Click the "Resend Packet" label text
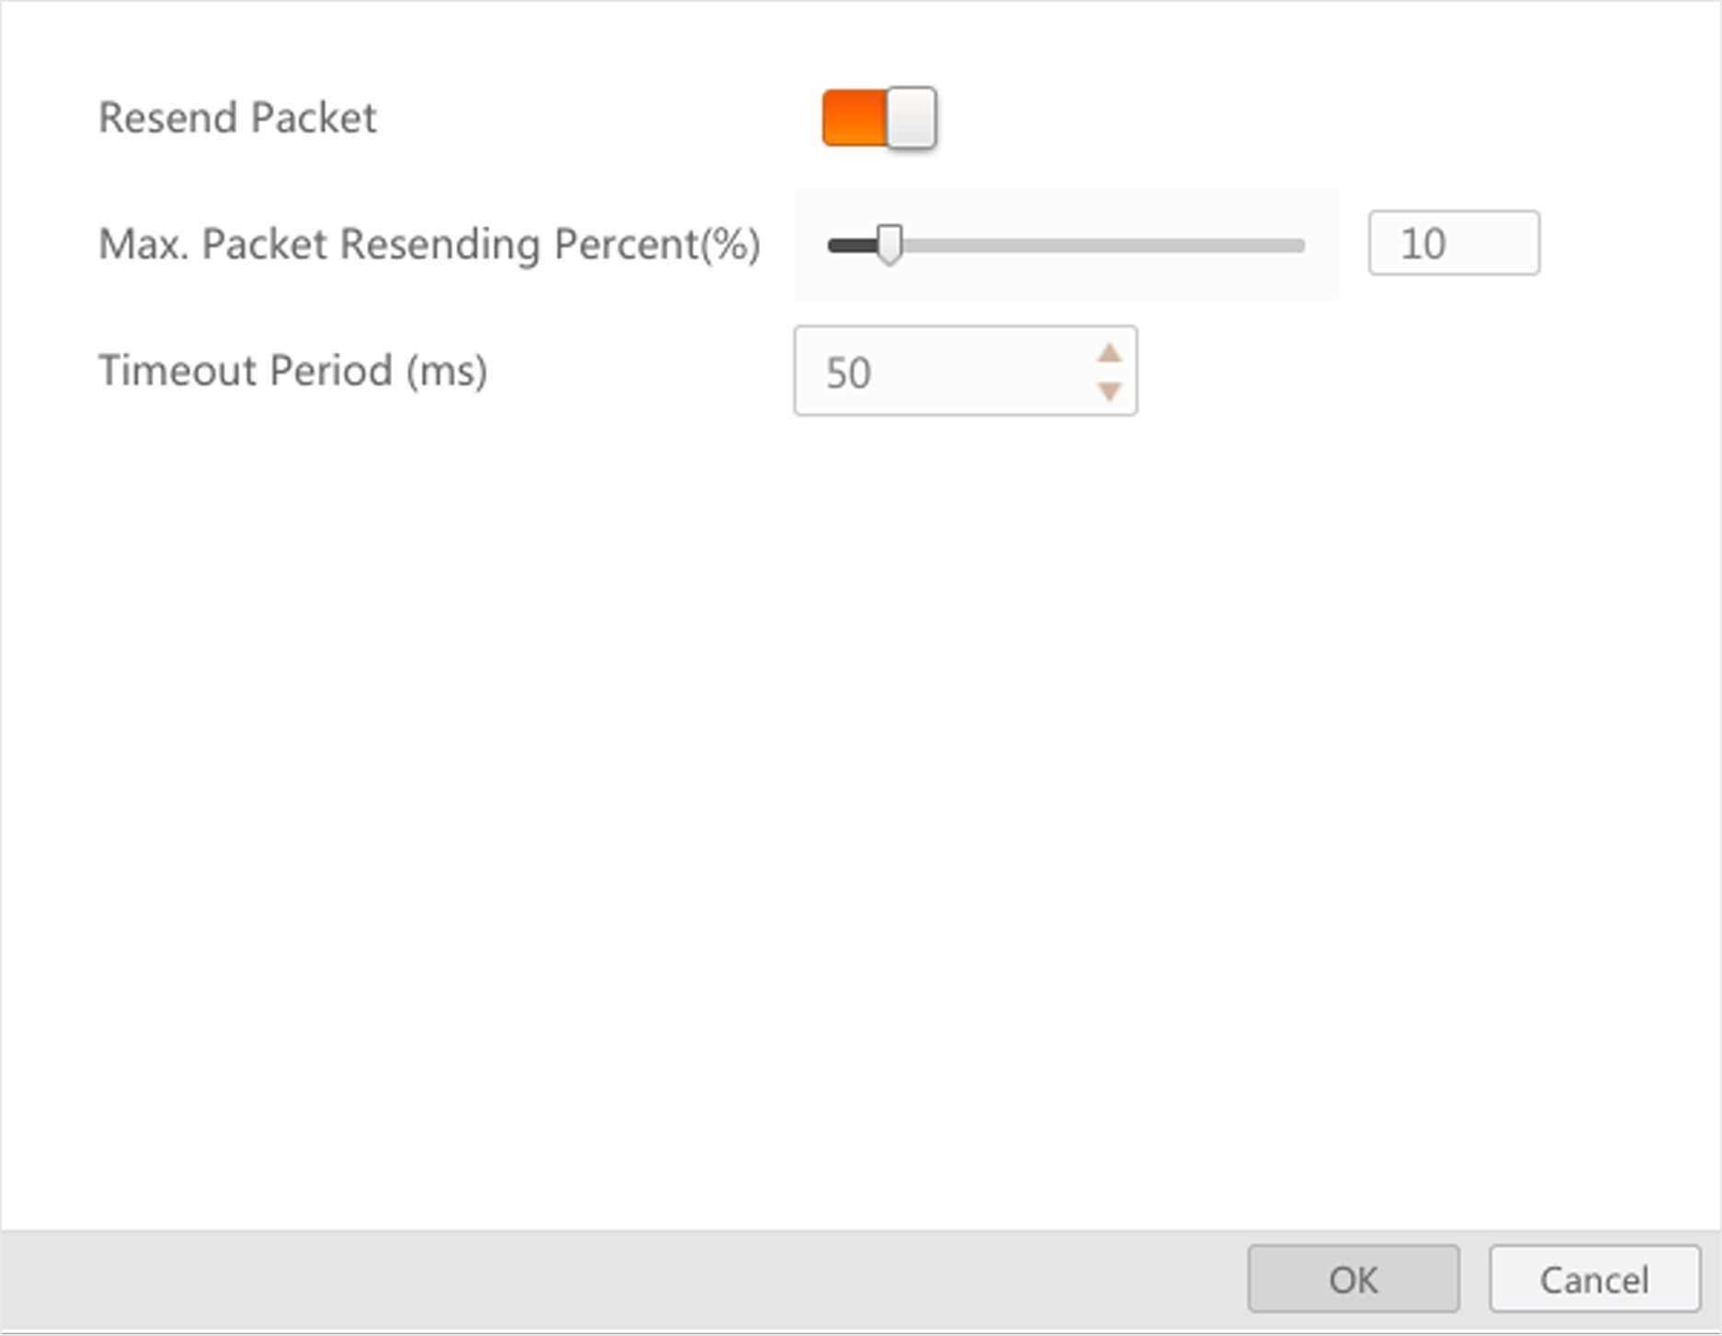1722x1336 pixels. (237, 118)
